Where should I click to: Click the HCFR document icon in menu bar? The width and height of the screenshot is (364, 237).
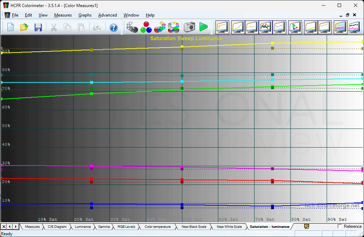(7, 15)
